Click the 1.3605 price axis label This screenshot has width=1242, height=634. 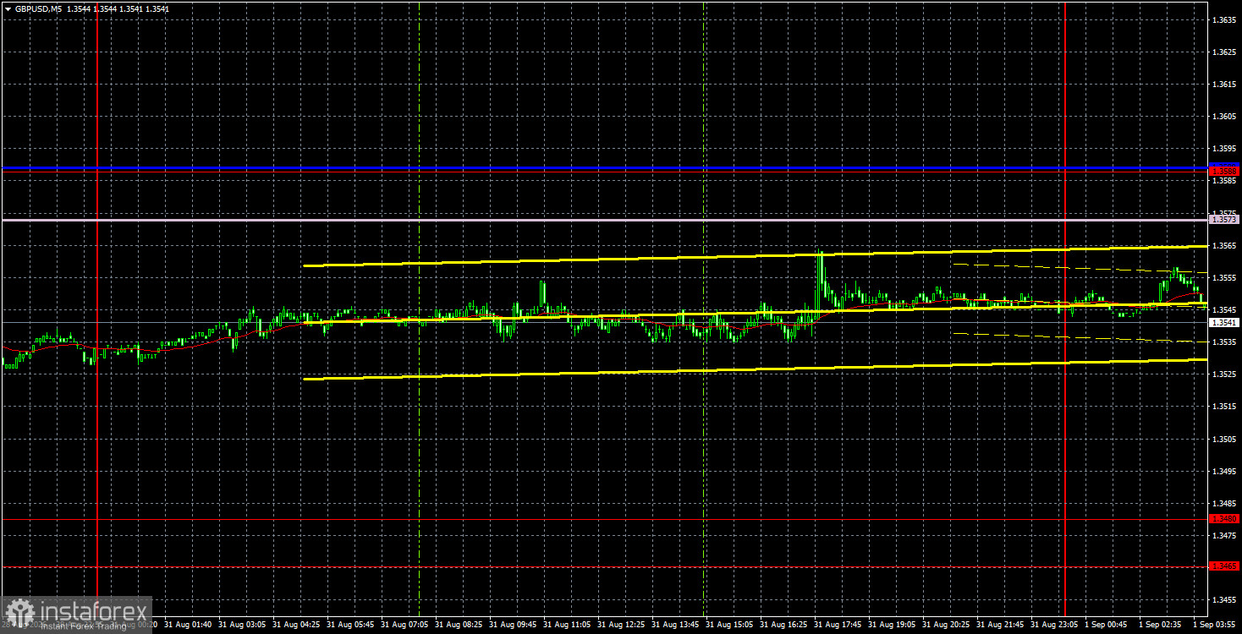[x=1224, y=117]
